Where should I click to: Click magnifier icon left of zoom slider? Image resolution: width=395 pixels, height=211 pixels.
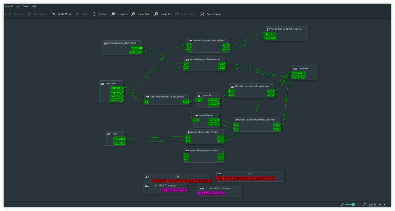click(342, 204)
